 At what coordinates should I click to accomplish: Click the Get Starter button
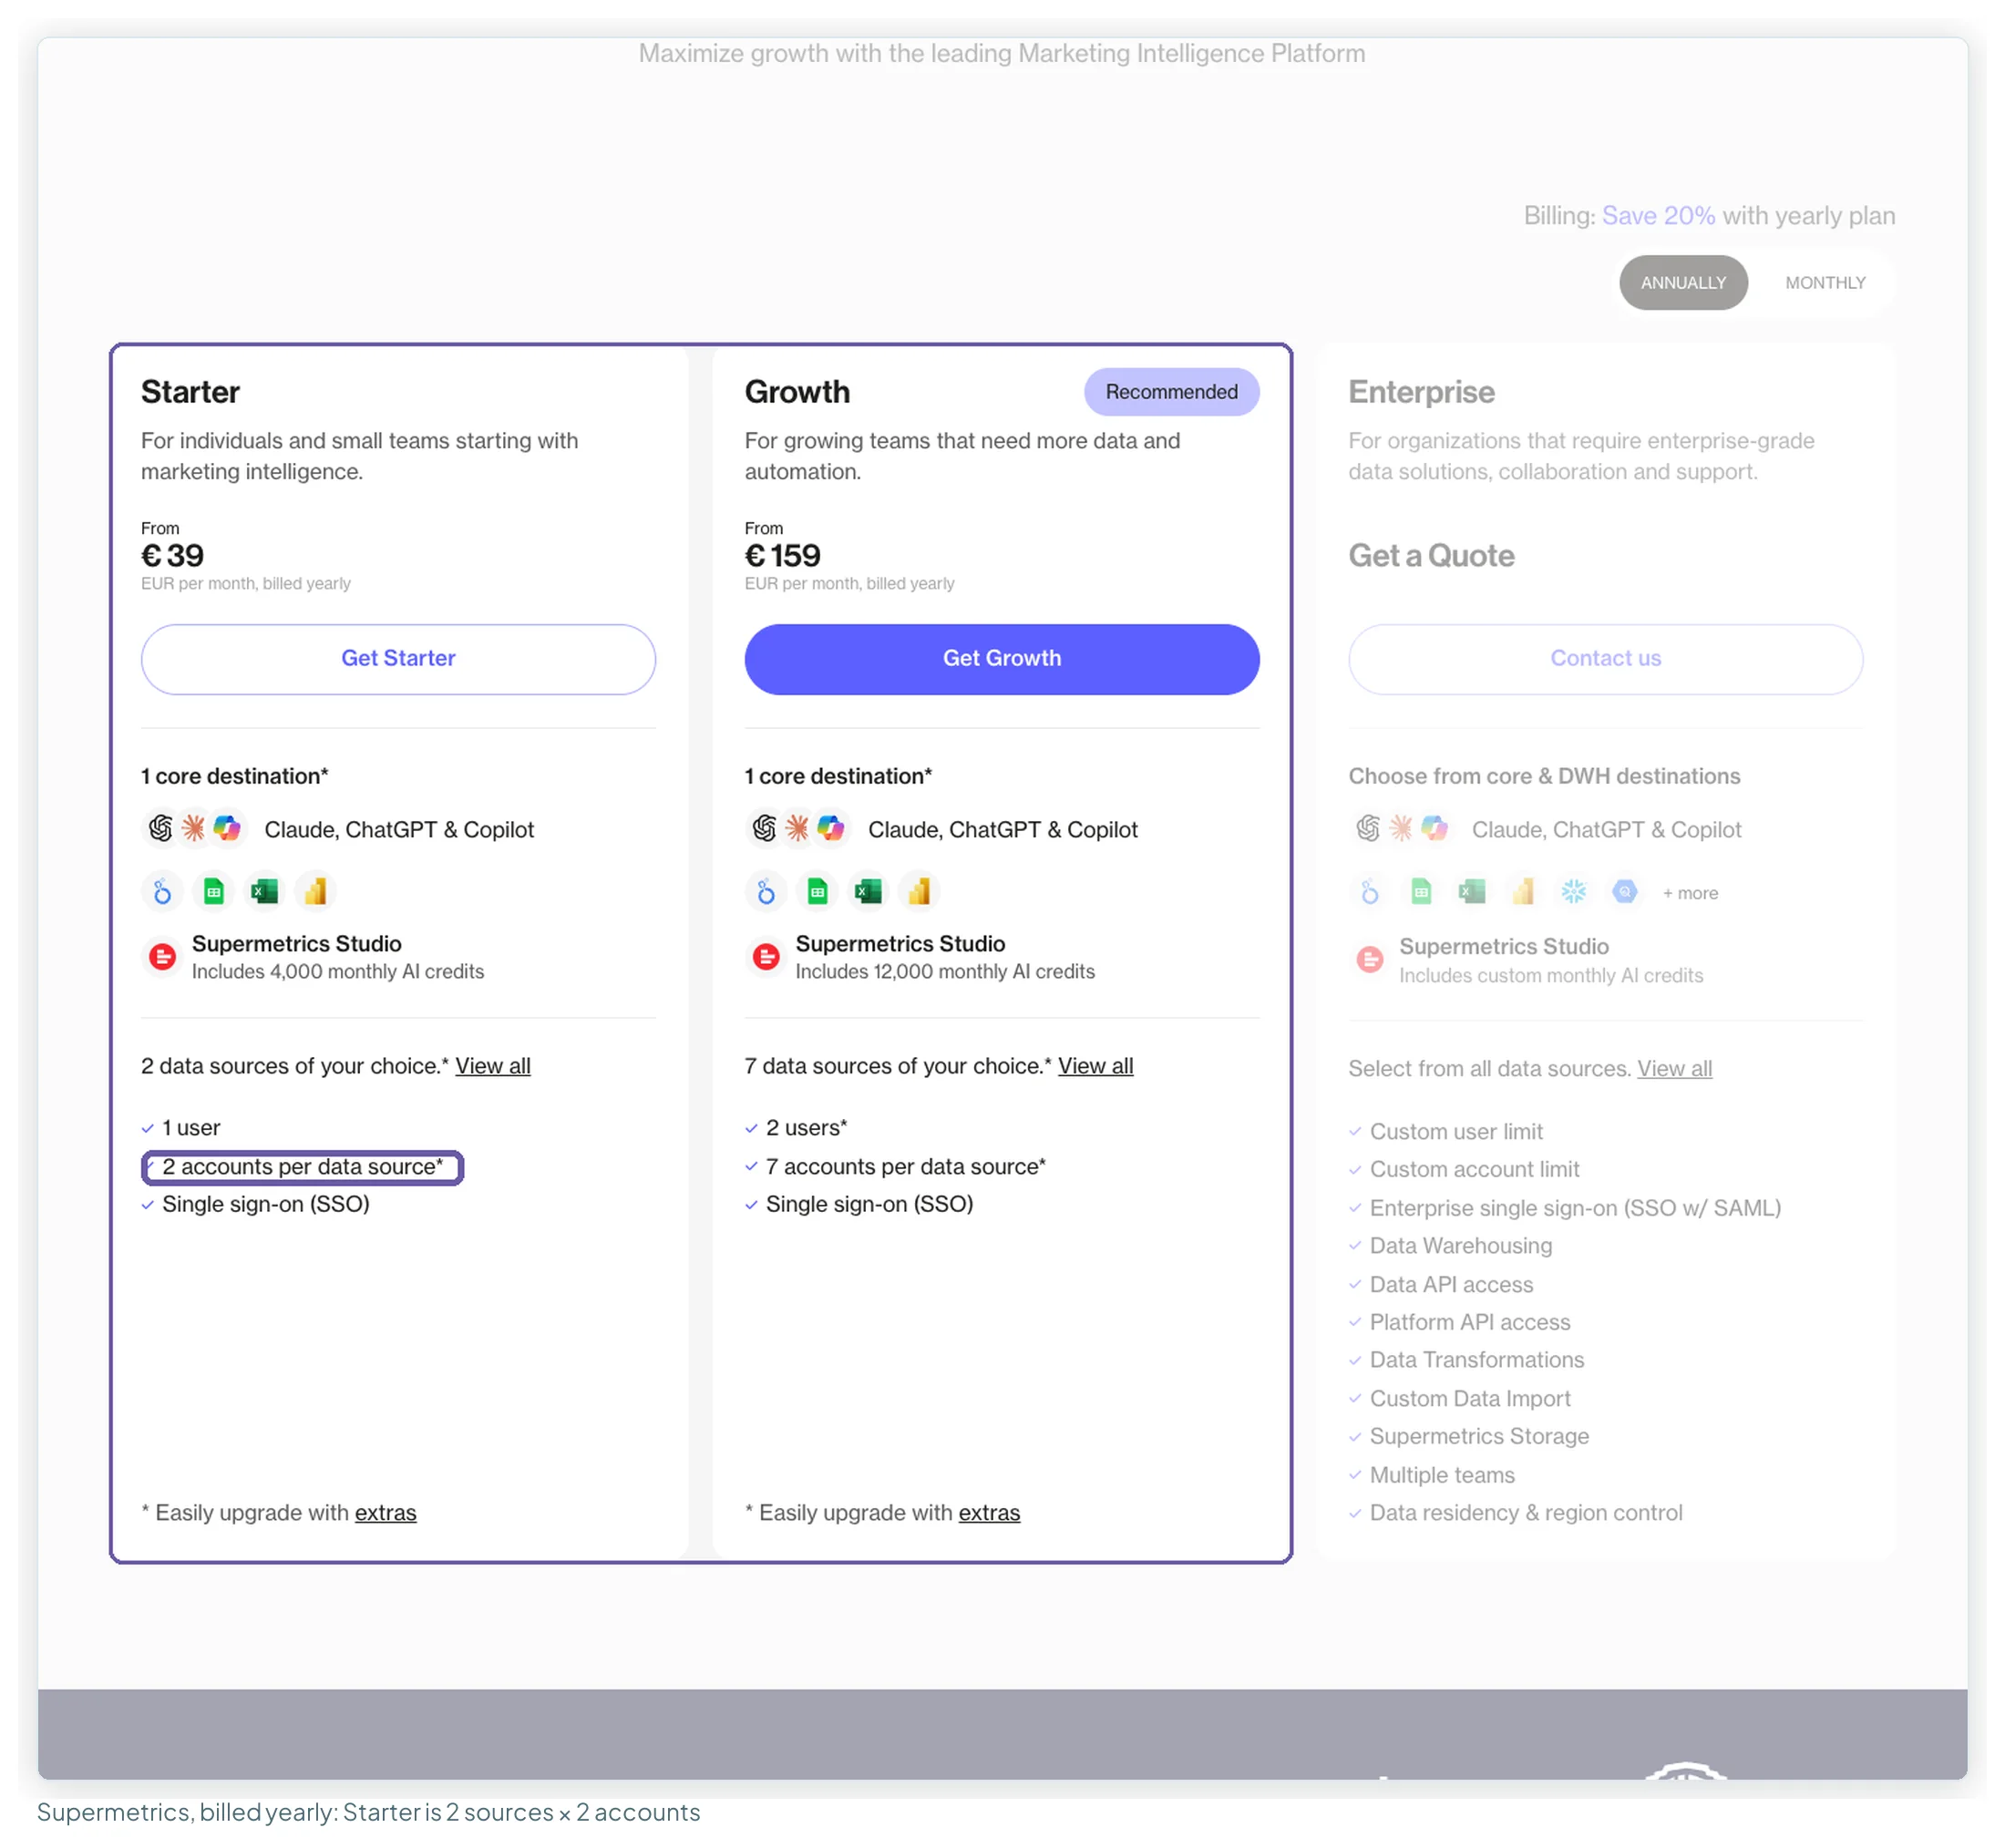tap(398, 659)
